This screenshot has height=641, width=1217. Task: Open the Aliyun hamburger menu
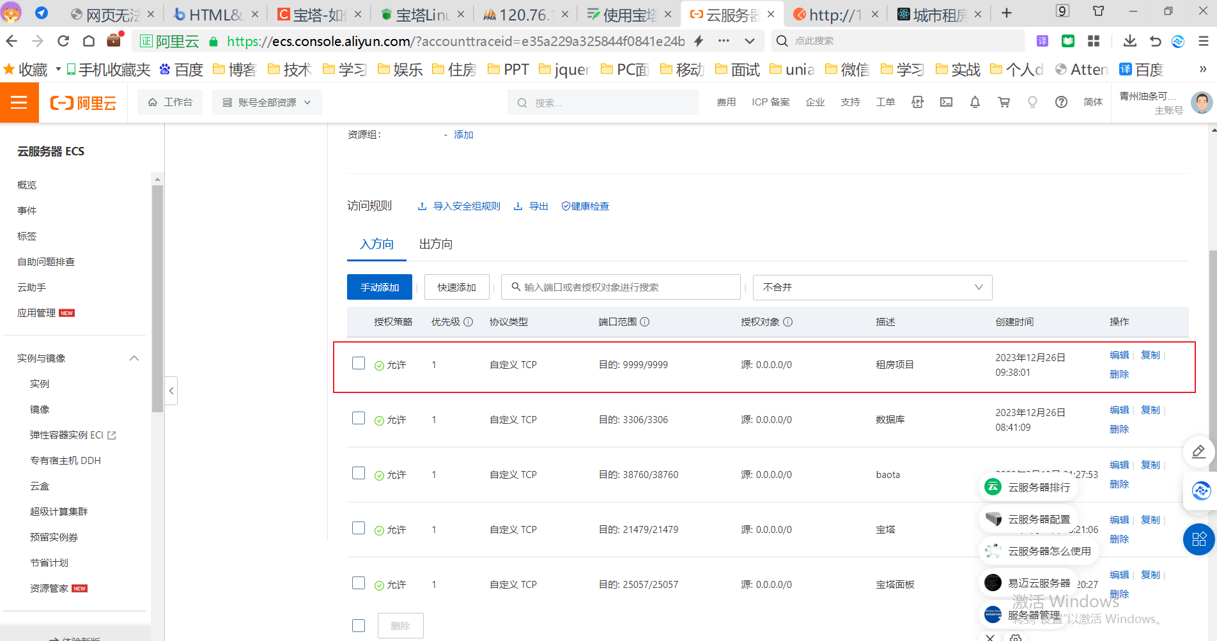[19, 102]
